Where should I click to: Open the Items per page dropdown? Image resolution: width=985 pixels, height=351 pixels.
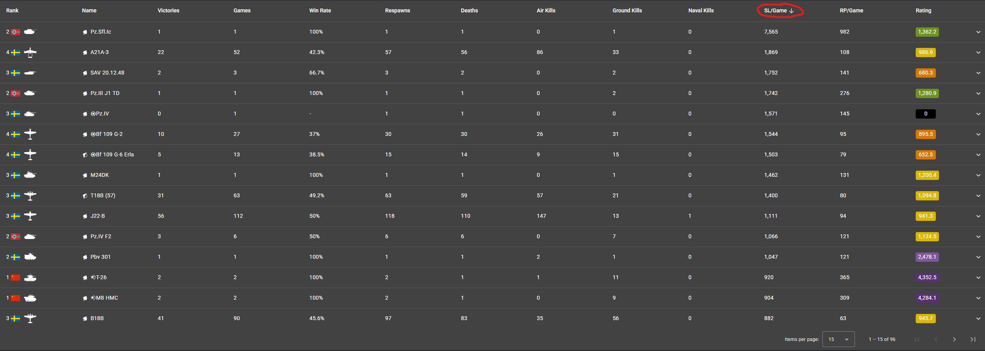[838, 339]
